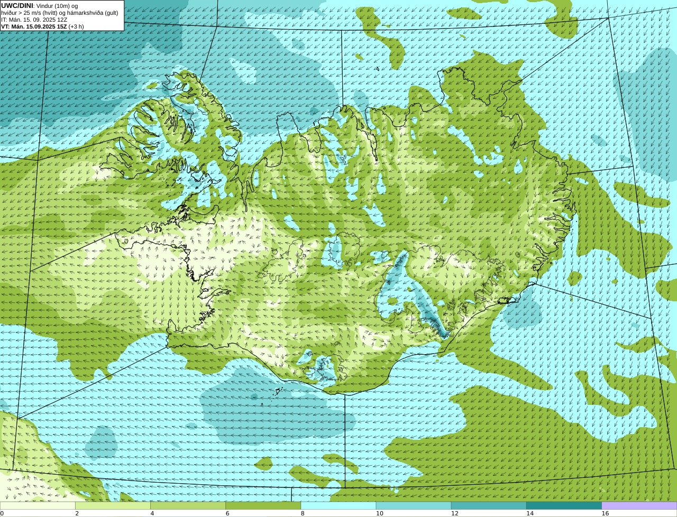This screenshot has height=517, width=677.
Task: Click the 'VT: Mán. 15.09.2025 15Z (+3 h)' line
Action: pyautogui.click(x=42, y=26)
